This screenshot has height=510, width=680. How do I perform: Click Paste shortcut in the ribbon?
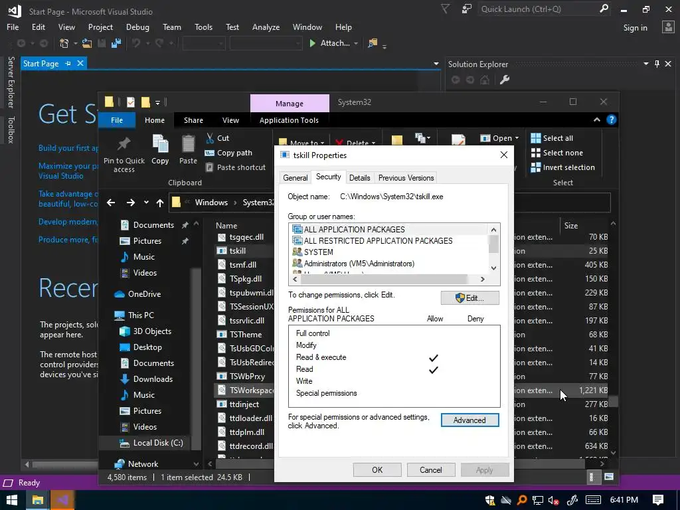[235, 167]
